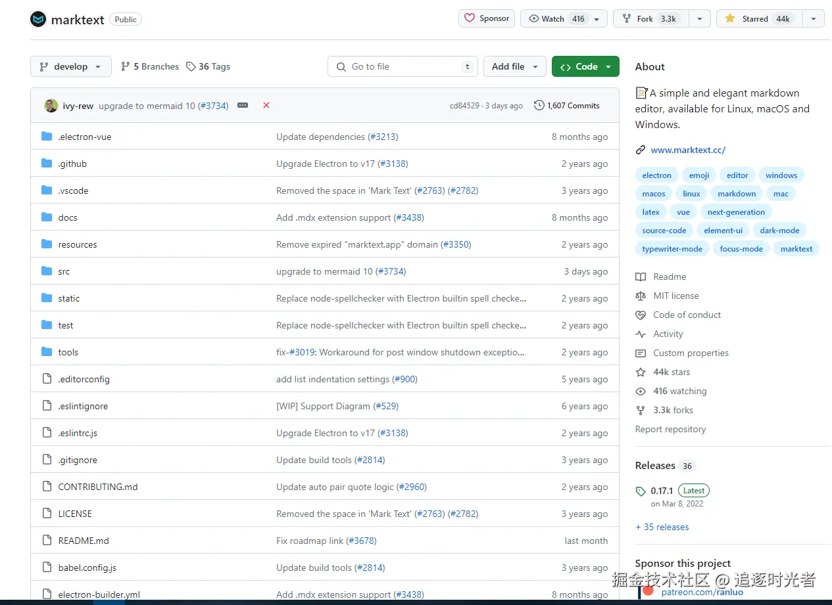Click the test folder icon
This screenshot has width=832, height=605.
tap(47, 325)
